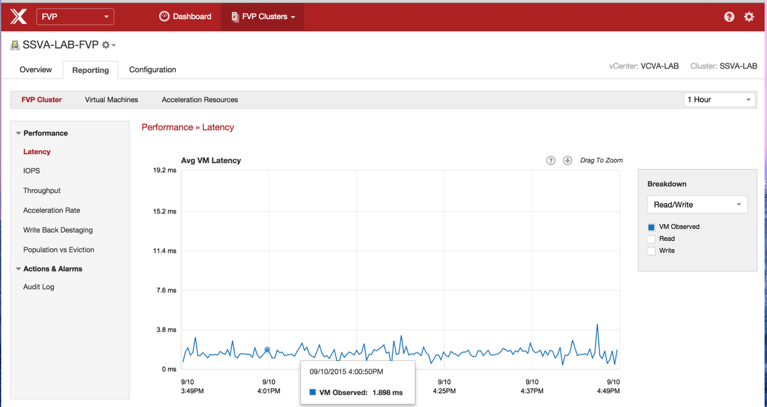Enable the Read series checkbox
This screenshot has width=767, height=407.
651,239
